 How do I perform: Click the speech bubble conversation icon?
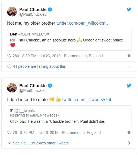click(9, 67)
